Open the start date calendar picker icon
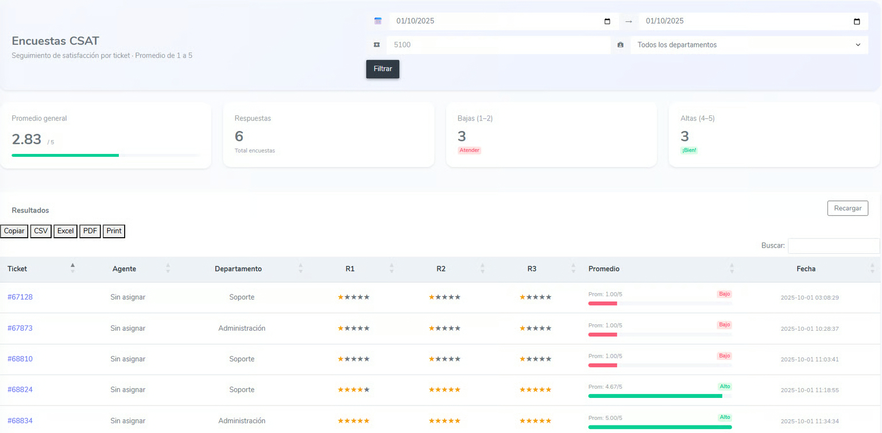 (x=608, y=22)
